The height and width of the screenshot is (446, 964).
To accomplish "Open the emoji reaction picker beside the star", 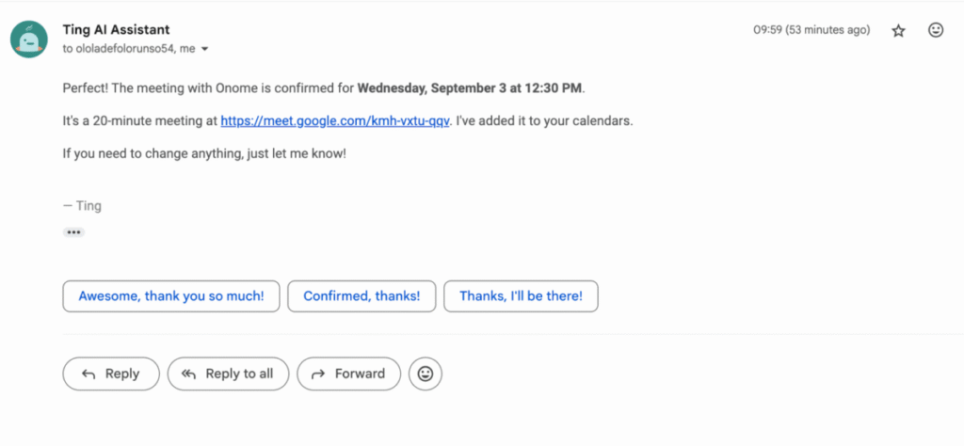I will coord(936,30).
